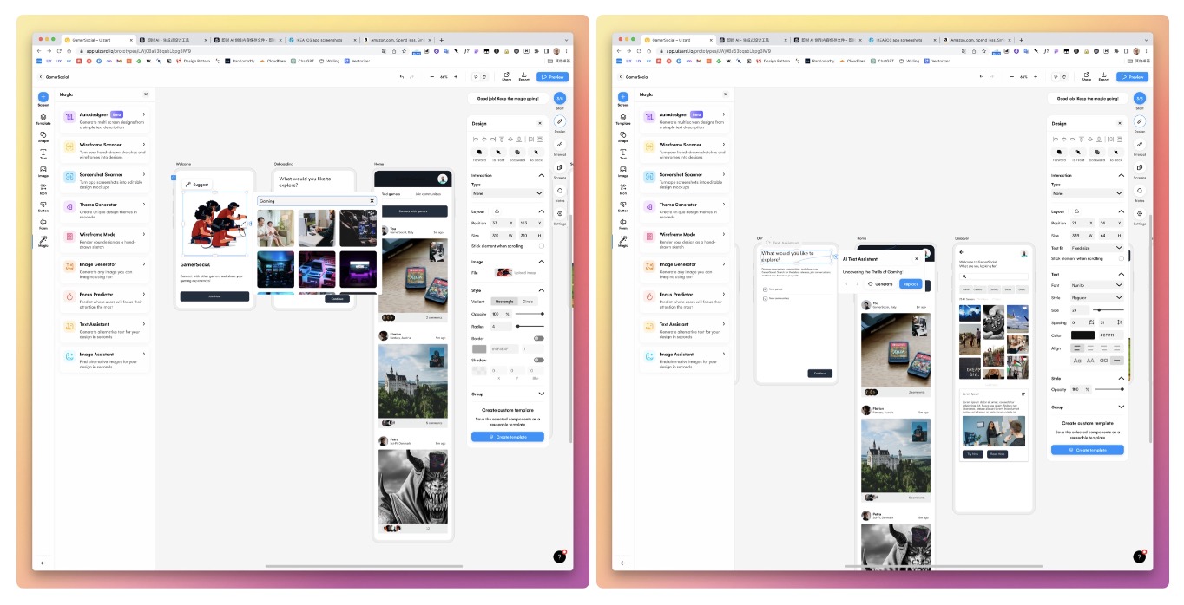Viewport: 1184px width, 605px height.
Task: Open the Join communities tab
Action: [428, 194]
